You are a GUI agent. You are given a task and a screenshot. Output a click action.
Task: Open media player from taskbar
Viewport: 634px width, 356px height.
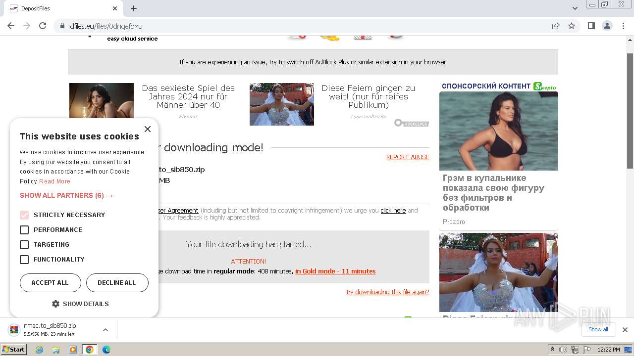point(73,350)
